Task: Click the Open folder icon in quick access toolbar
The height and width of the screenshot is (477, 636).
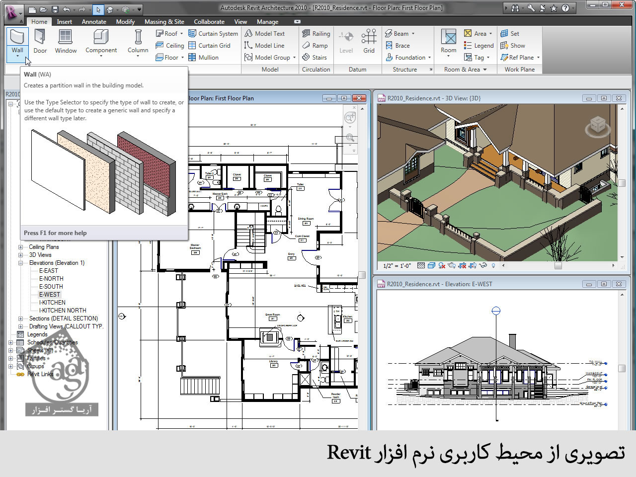Action: [x=43, y=9]
